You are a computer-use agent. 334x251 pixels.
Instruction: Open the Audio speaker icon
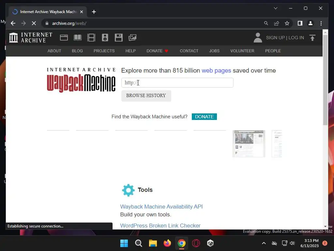(x=105, y=38)
